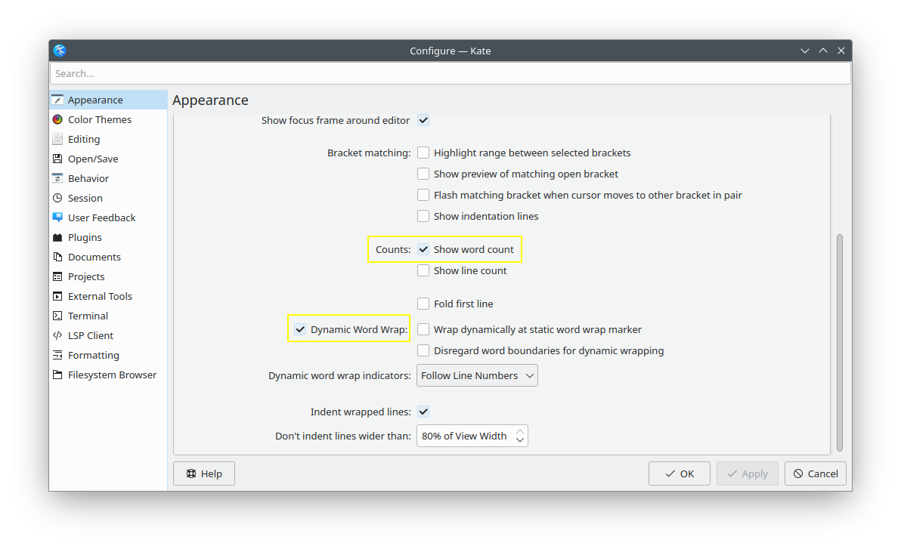This screenshot has height=549, width=901.
Task: Enable the Show line count checkbox
Action: 423,270
